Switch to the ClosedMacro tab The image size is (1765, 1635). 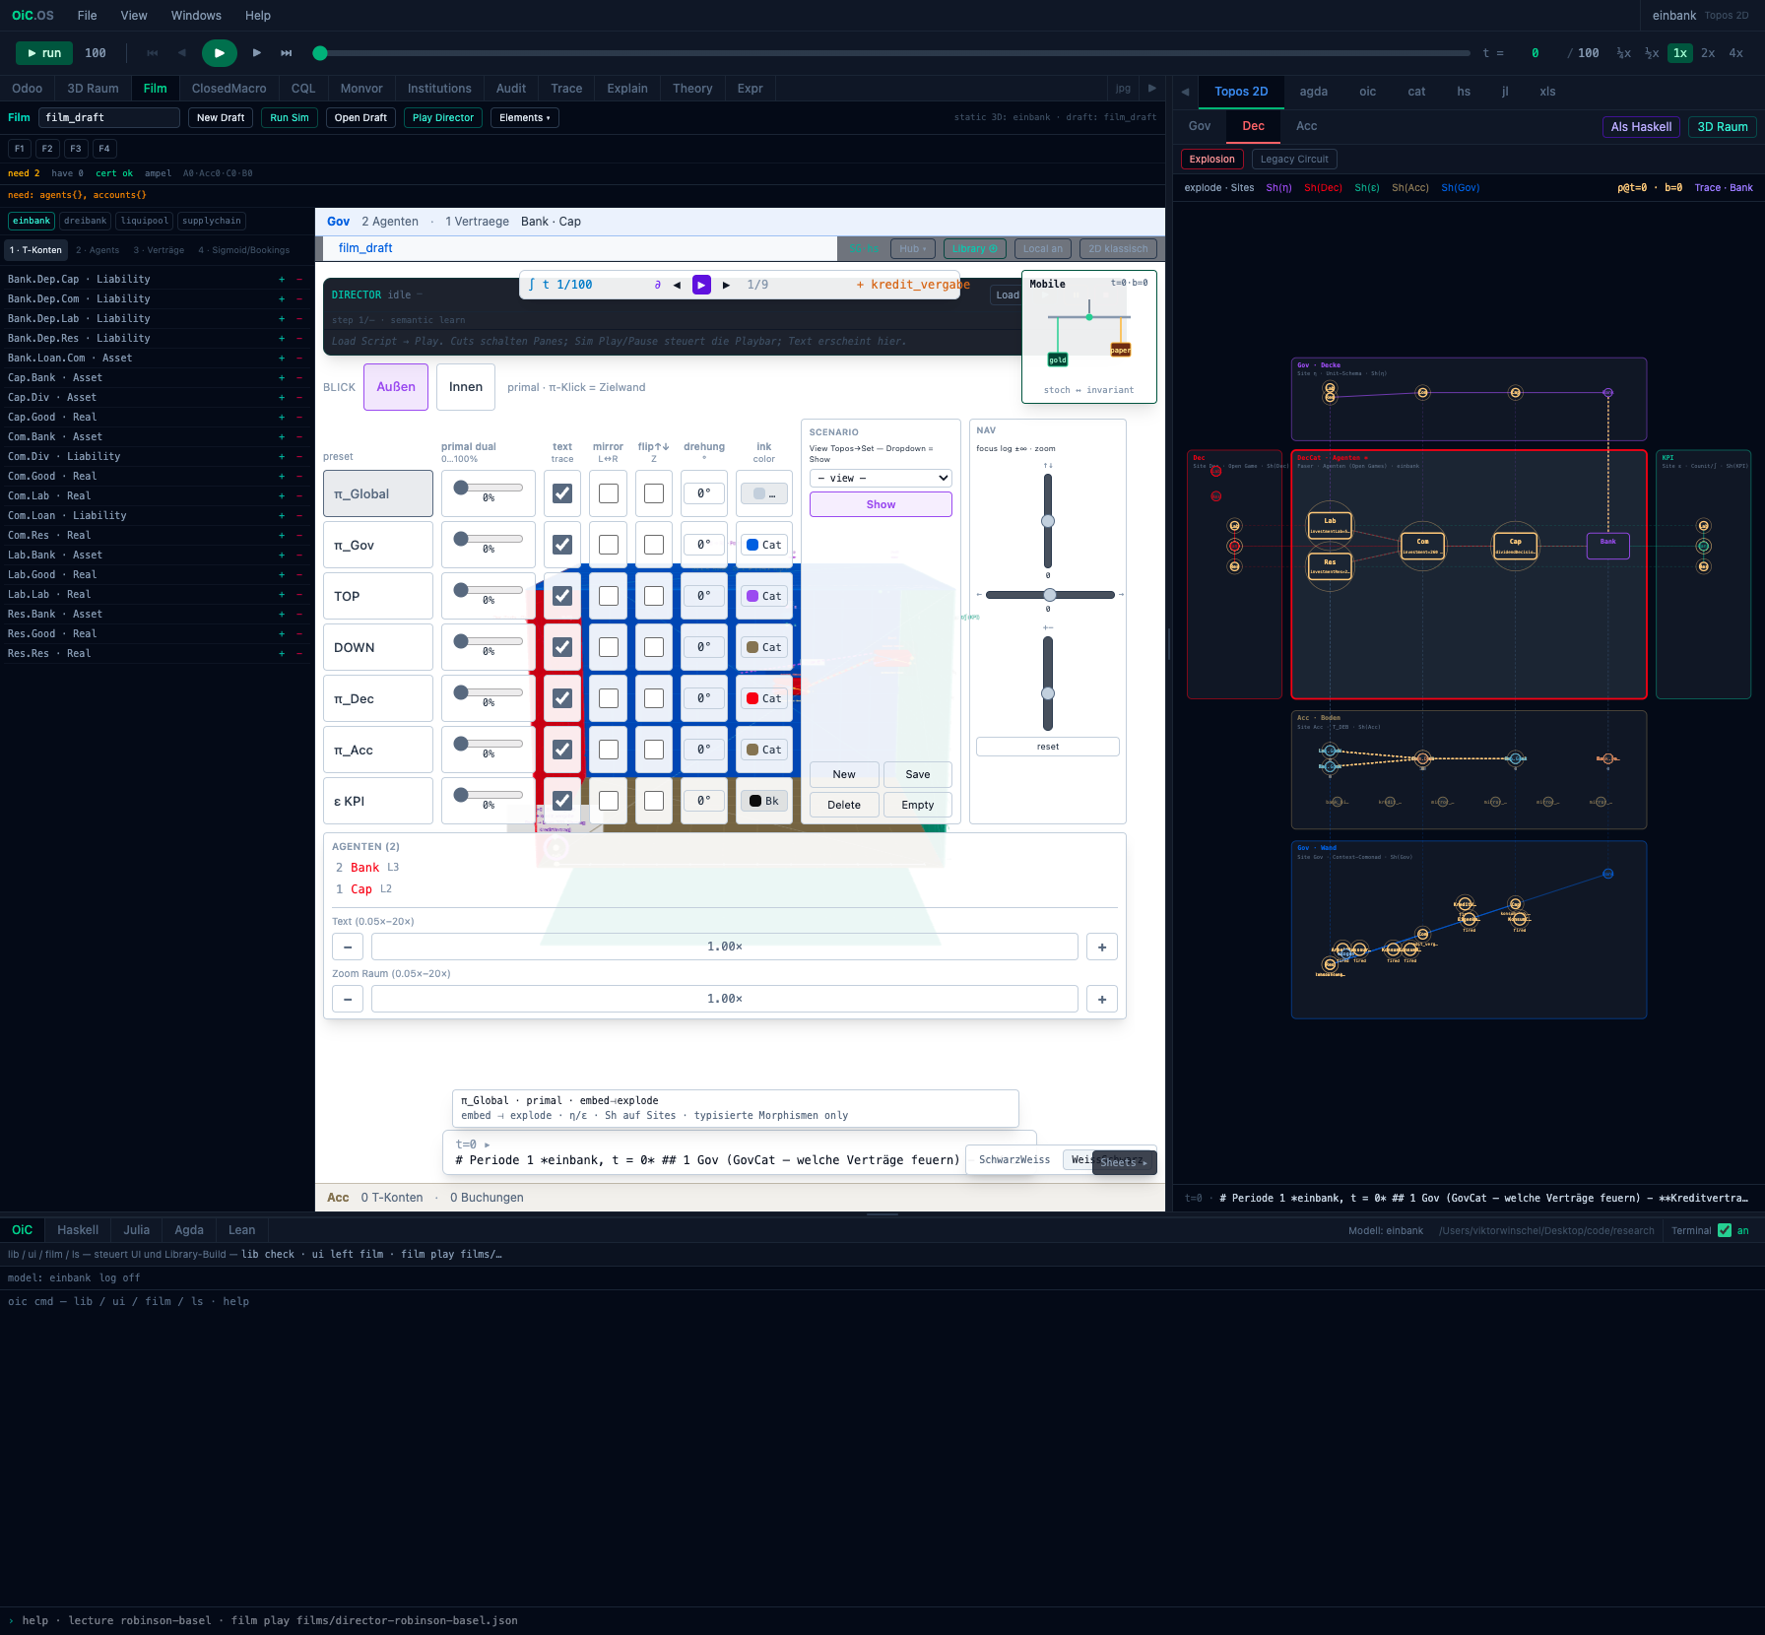click(229, 89)
